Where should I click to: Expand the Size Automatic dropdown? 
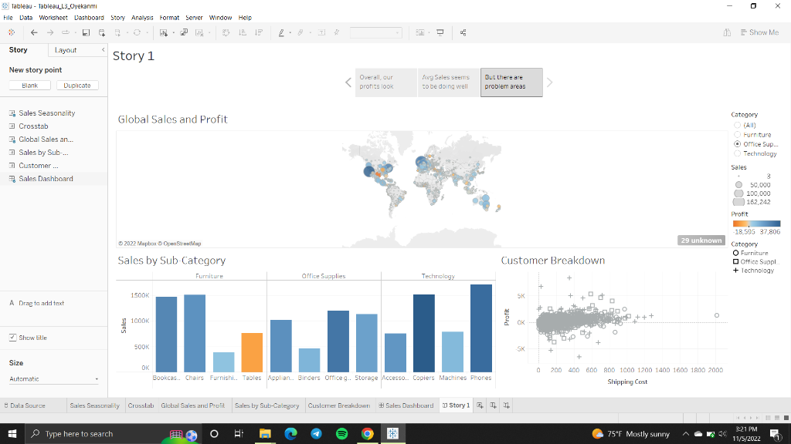(x=54, y=378)
